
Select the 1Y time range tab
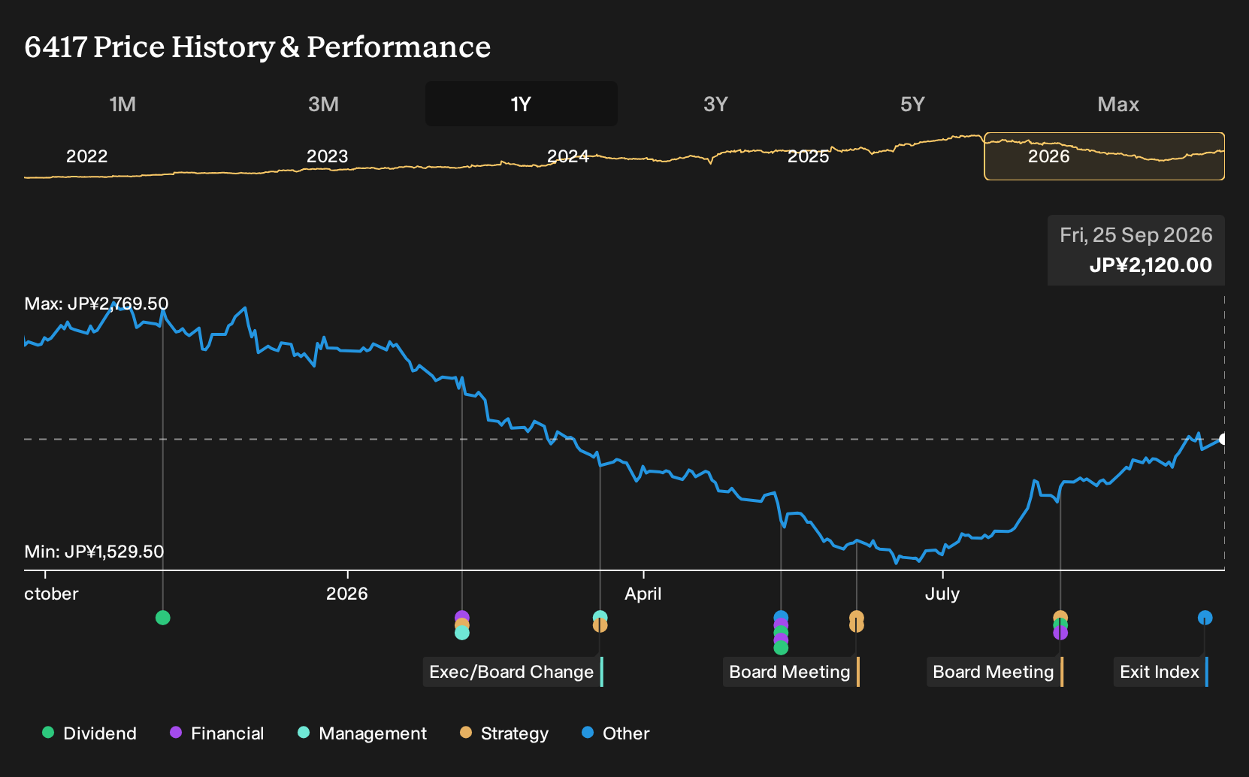(x=522, y=104)
